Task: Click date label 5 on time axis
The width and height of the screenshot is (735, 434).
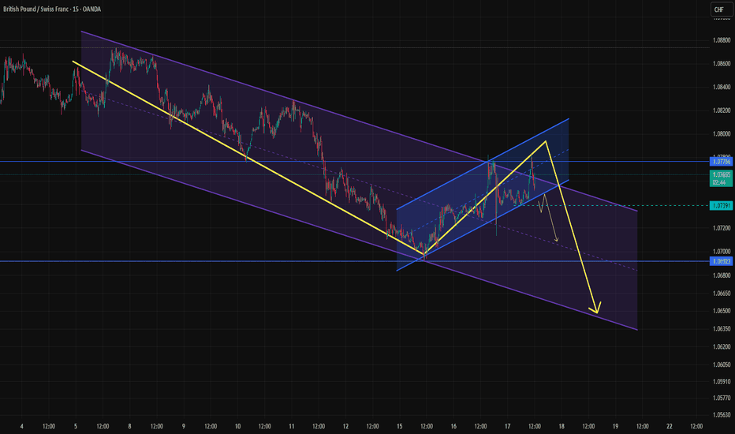Action: (x=76, y=426)
